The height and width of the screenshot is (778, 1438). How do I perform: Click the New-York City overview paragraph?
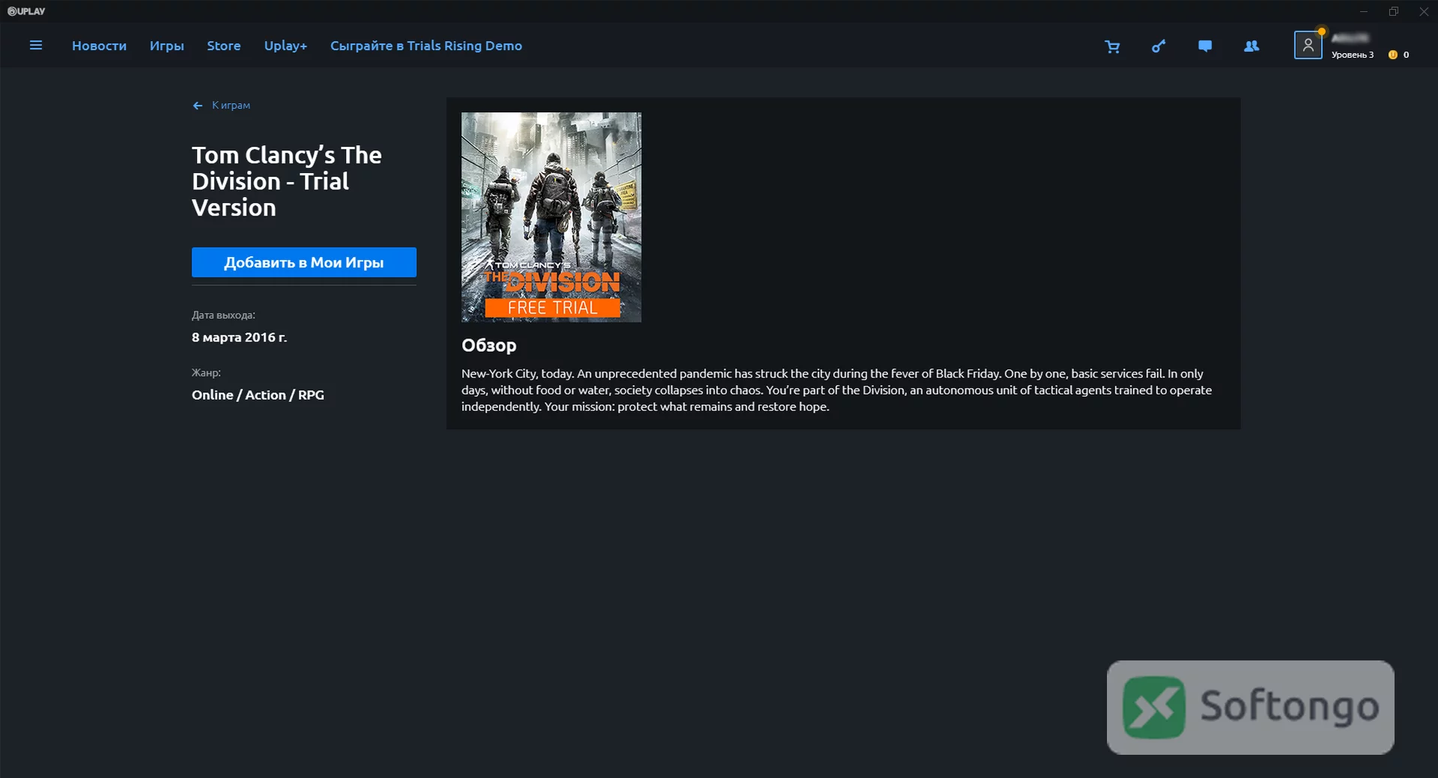click(x=837, y=390)
